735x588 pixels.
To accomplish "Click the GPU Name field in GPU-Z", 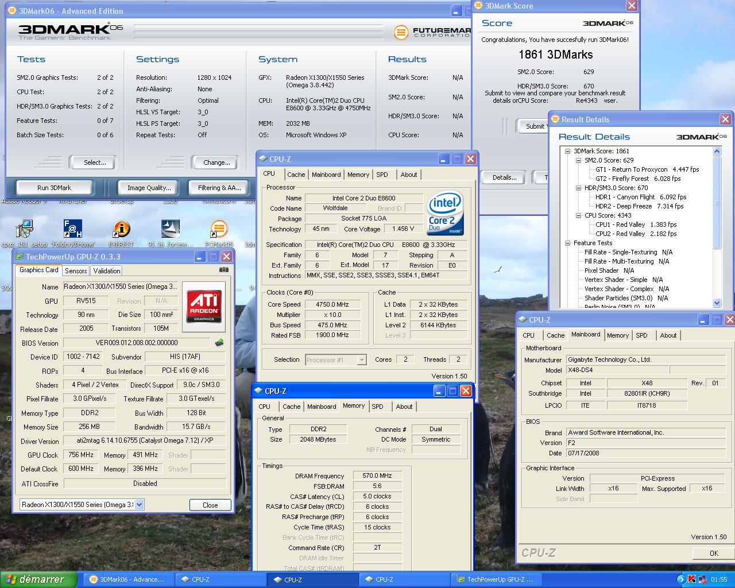I will click(x=120, y=287).
